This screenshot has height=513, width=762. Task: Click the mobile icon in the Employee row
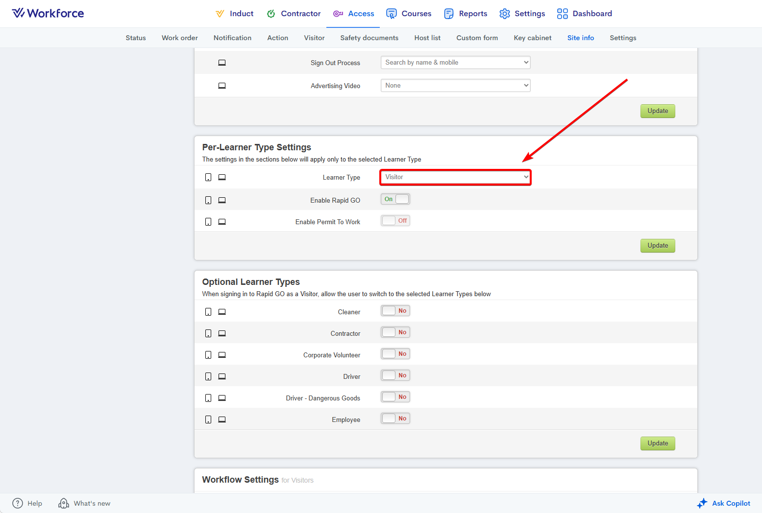click(x=208, y=420)
